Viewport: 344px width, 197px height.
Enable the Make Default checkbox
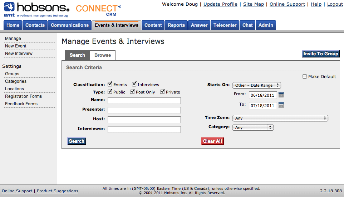tap(305, 76)
